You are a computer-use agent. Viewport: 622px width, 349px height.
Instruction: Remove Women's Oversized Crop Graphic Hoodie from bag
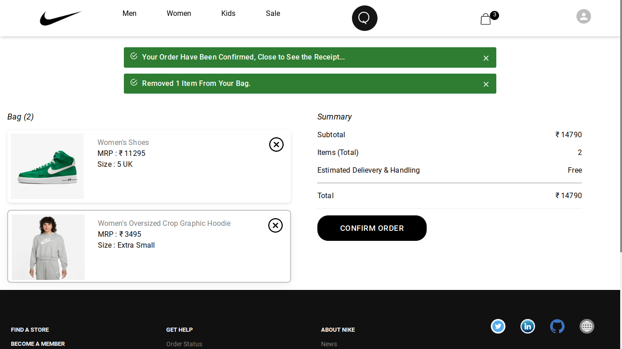point(275,225)
